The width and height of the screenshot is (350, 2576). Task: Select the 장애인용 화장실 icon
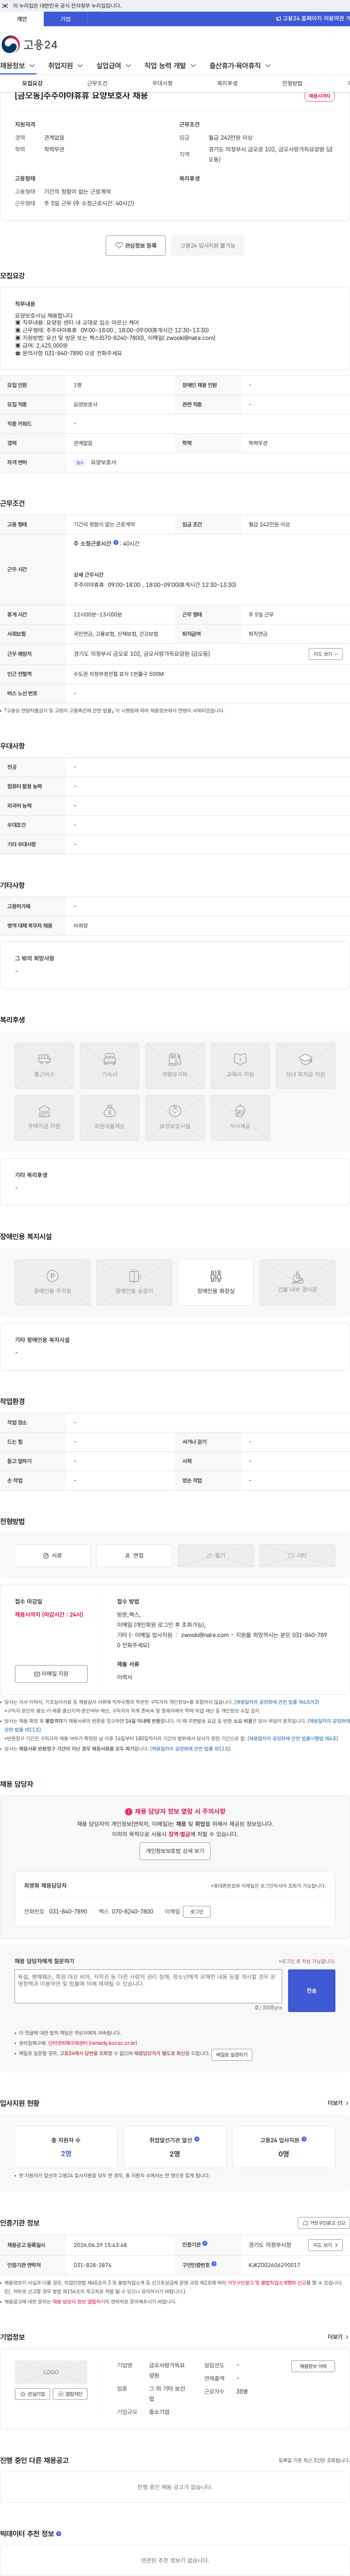tap(216, 1282)
